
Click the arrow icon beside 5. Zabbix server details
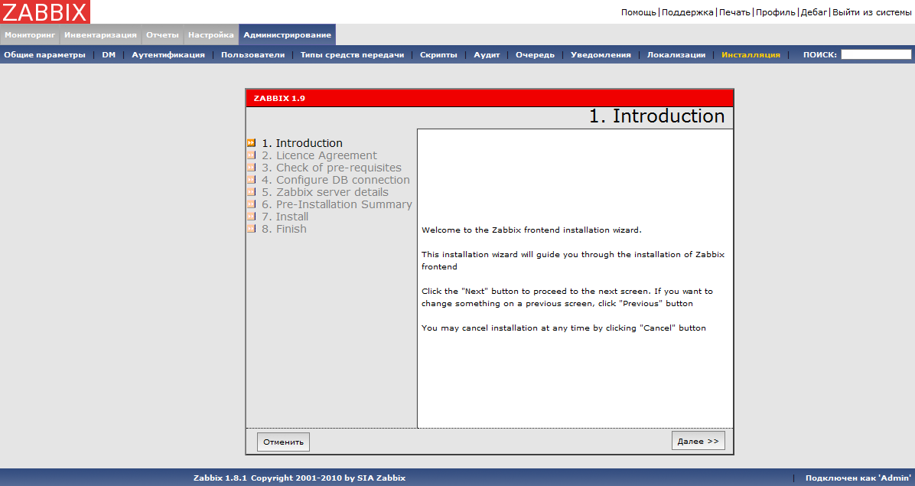point(251,192)
